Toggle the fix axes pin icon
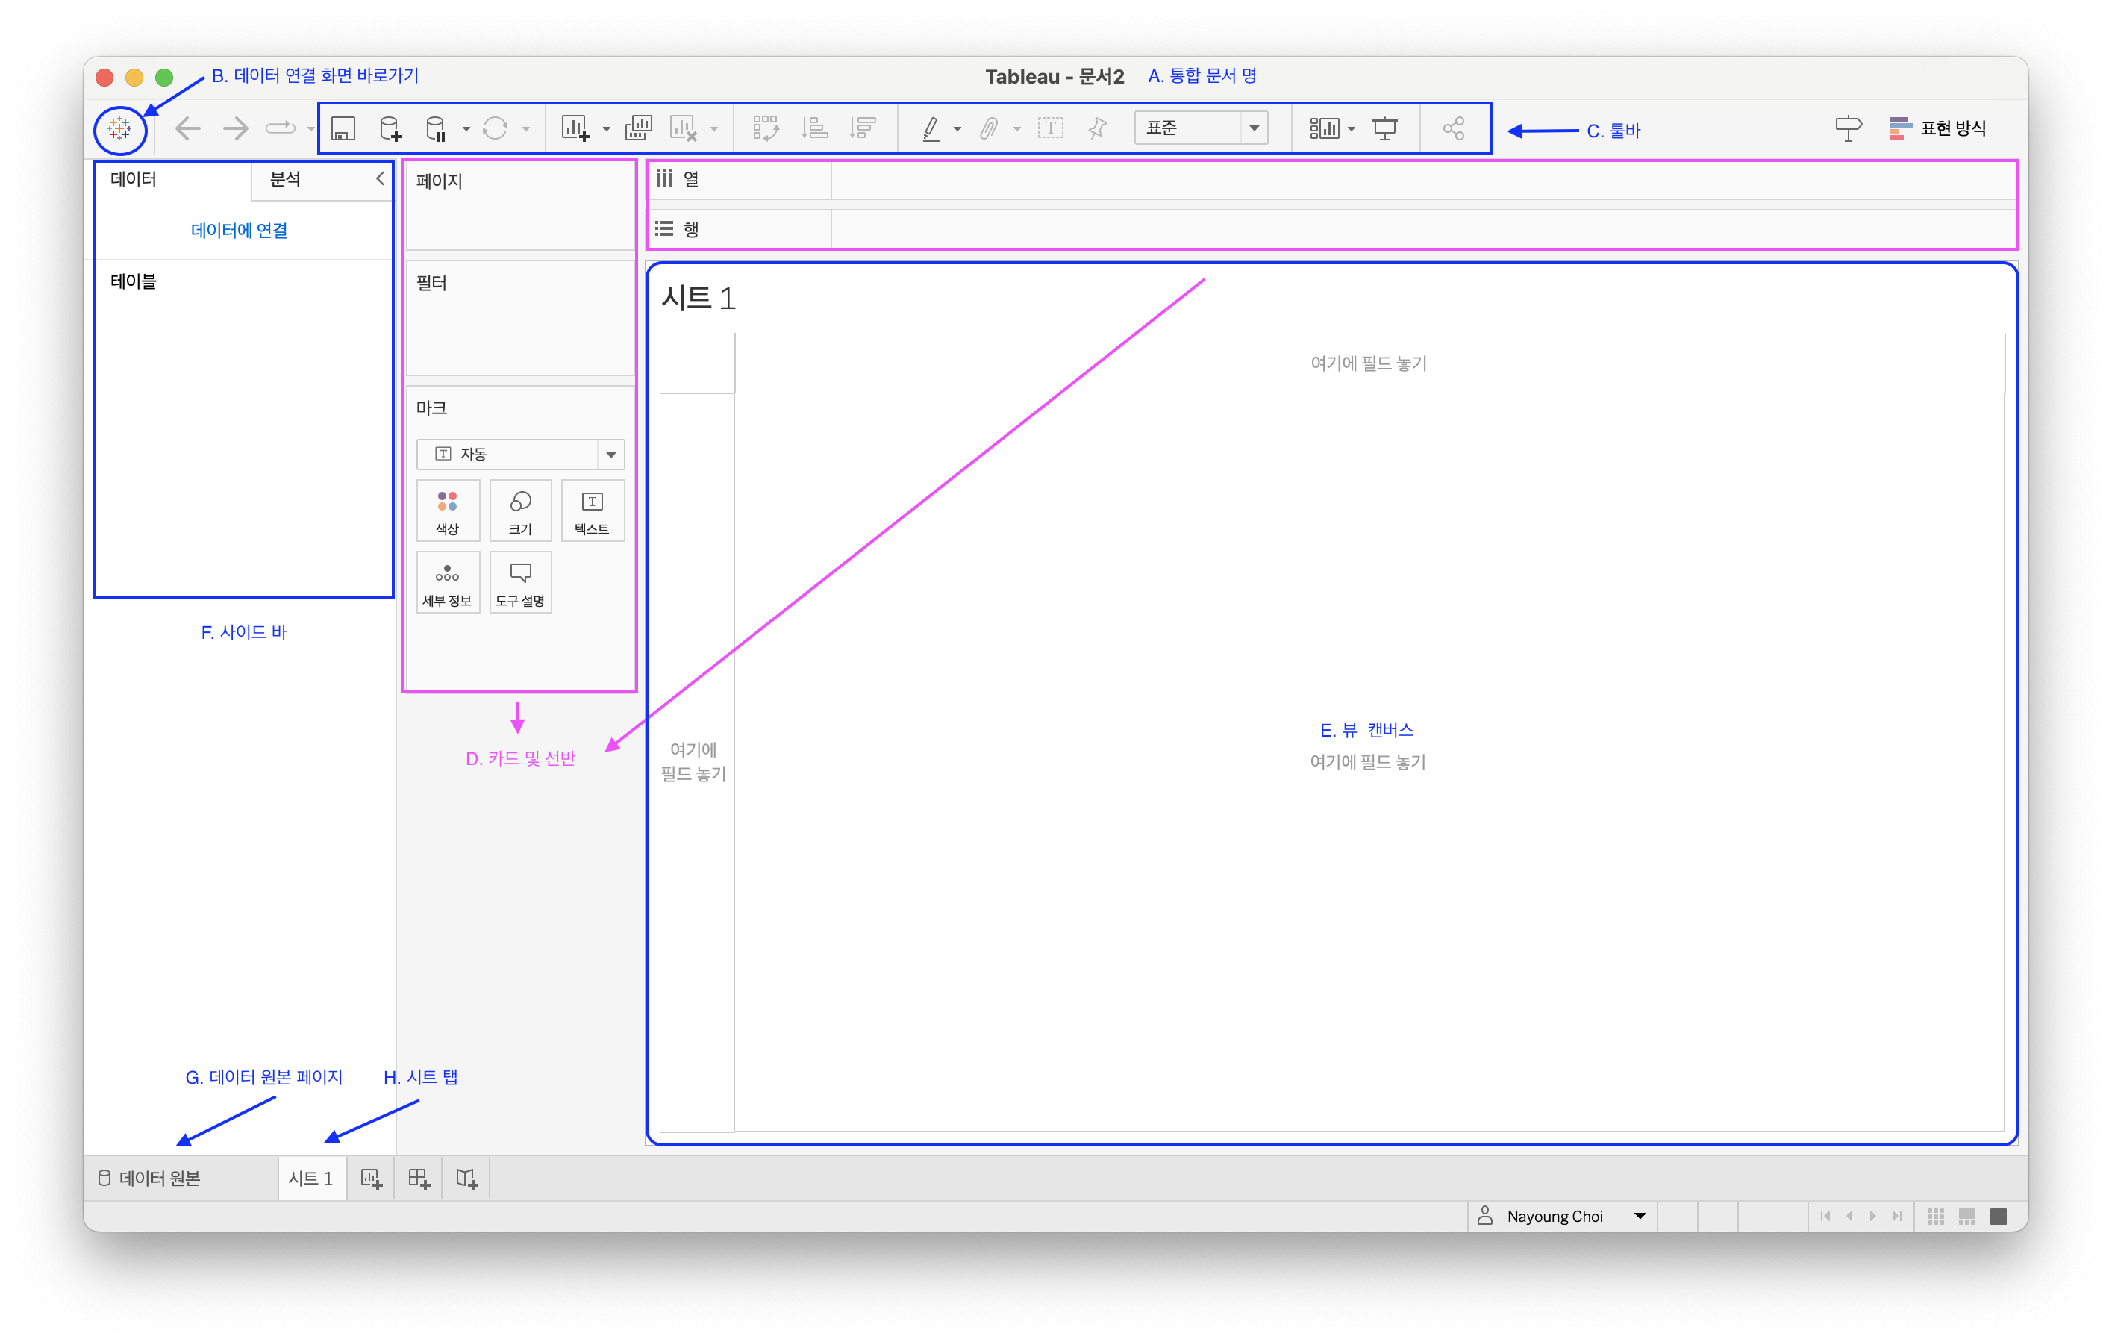Image resolution: width=2112 pixels, height=1342 pixels. point(1097,129)
